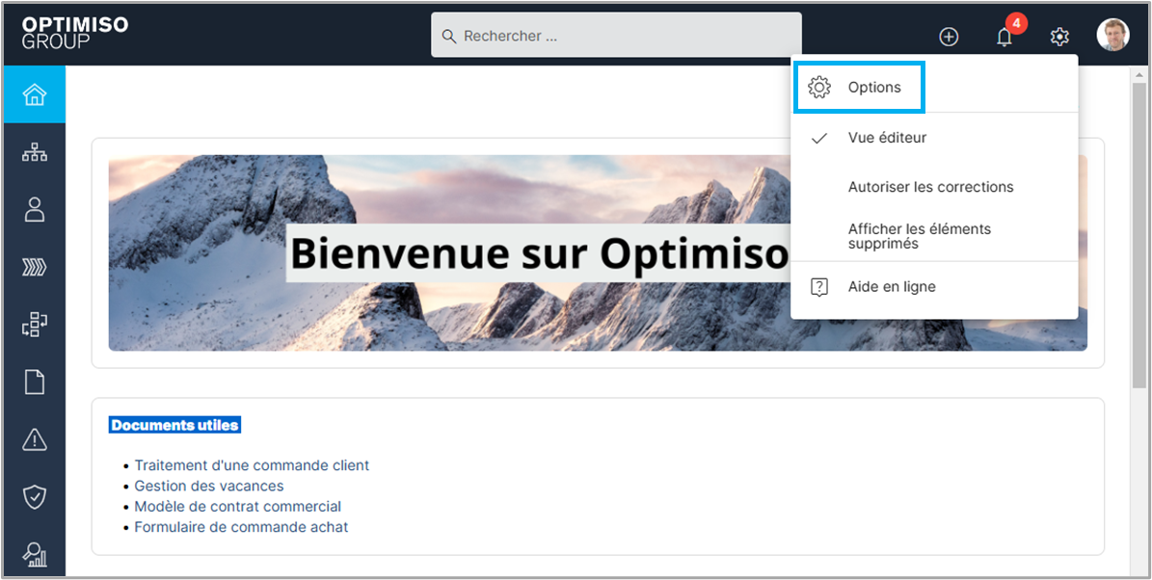1152x580 pixels.
Task: Click the plus circle add icon
Action: [x=949, y=37]
